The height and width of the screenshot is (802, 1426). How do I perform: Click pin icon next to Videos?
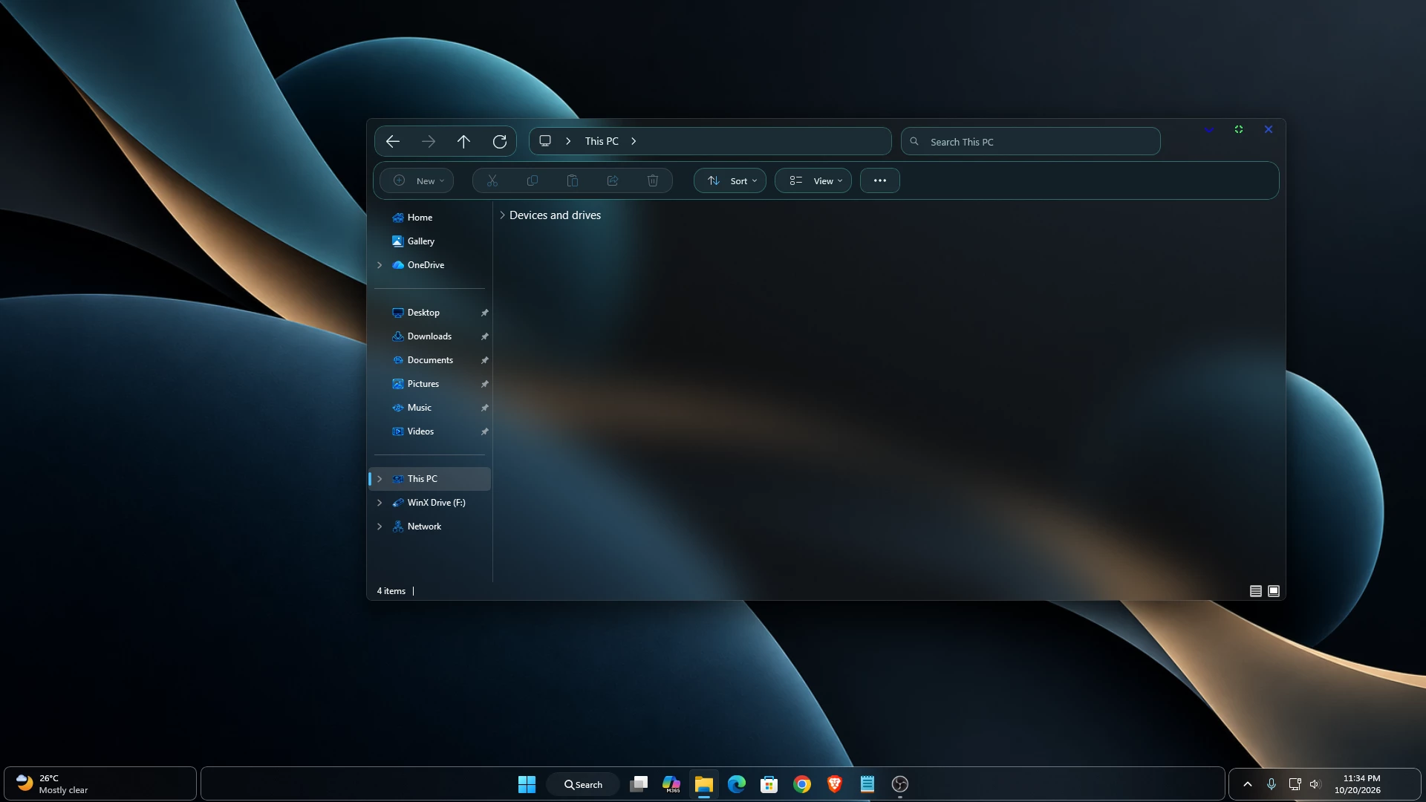(484, 431)
